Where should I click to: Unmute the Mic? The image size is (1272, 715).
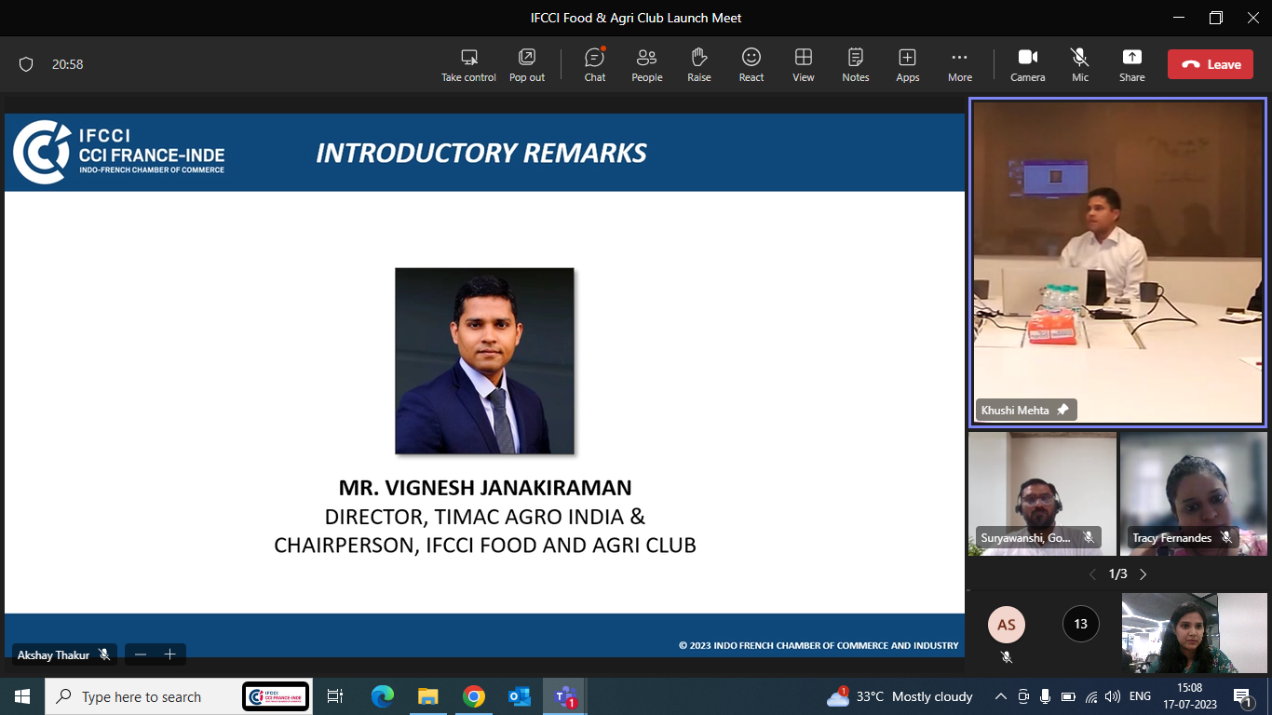pos(1079,64)
